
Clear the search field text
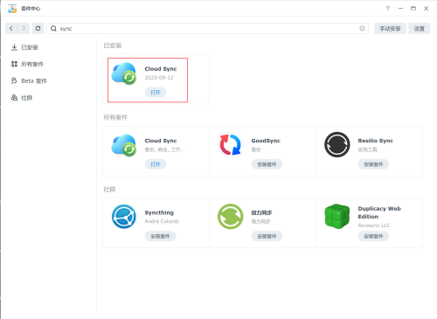pos(362,29)
